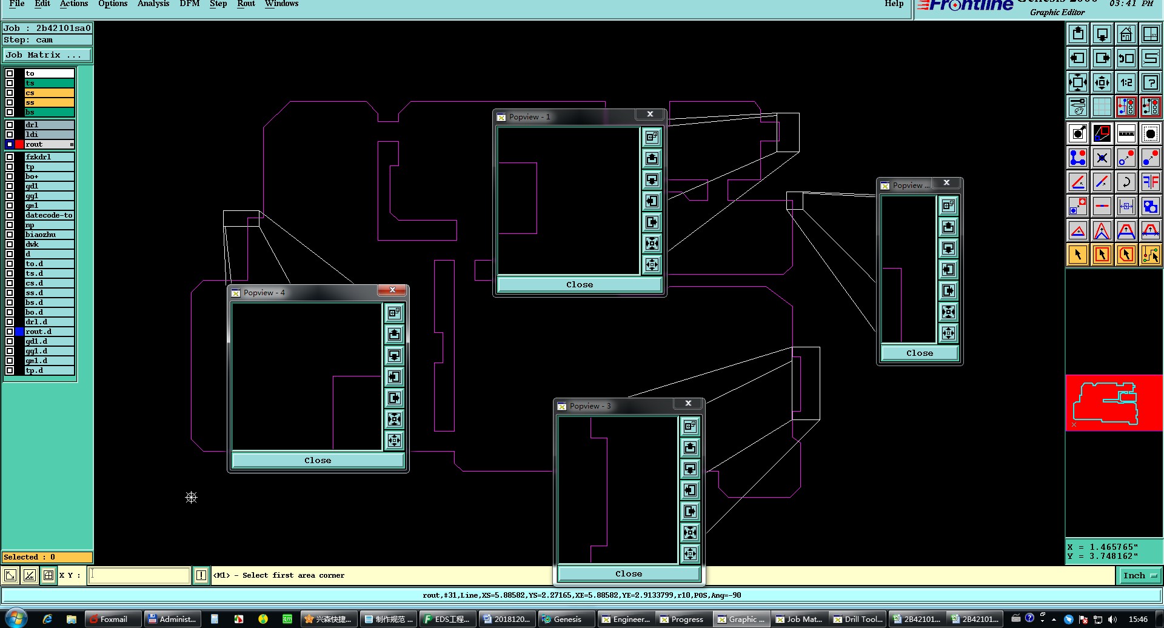Select the delete feature X icon

(1102, 158)
